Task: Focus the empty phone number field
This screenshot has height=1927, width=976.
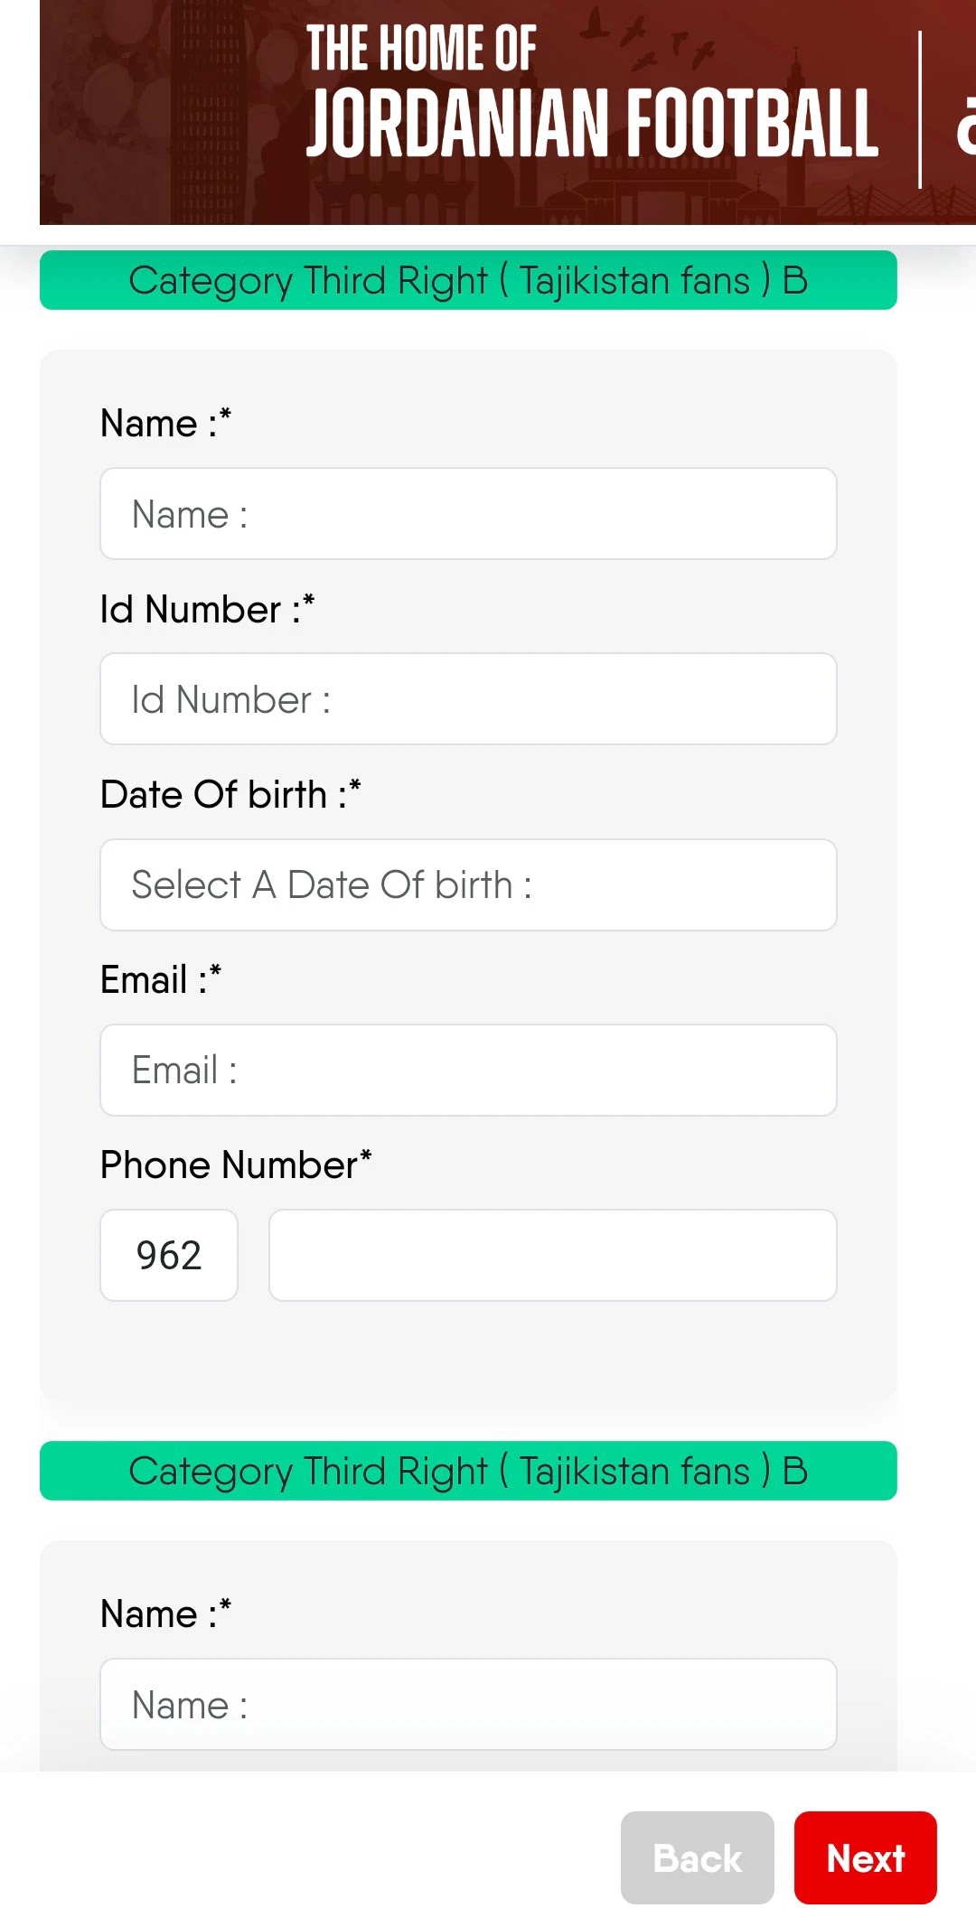Action: 553,1255
